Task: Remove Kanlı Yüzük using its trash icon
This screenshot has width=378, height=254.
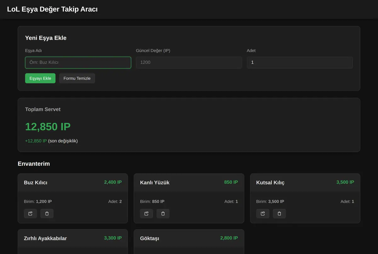Action: point(163,214)
